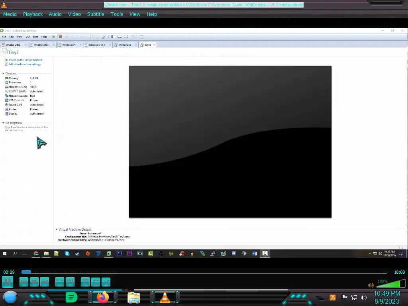This screenshot has height=306, width=408.
Task: Open the Audio menu
Action: point(55,14)
